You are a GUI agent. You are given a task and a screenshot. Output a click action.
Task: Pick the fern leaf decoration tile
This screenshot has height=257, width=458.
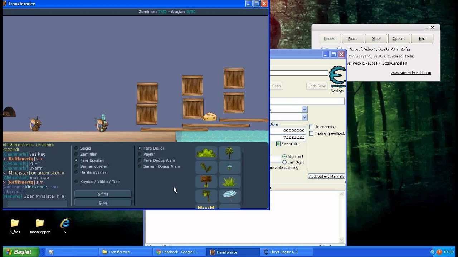click(206, 167)
